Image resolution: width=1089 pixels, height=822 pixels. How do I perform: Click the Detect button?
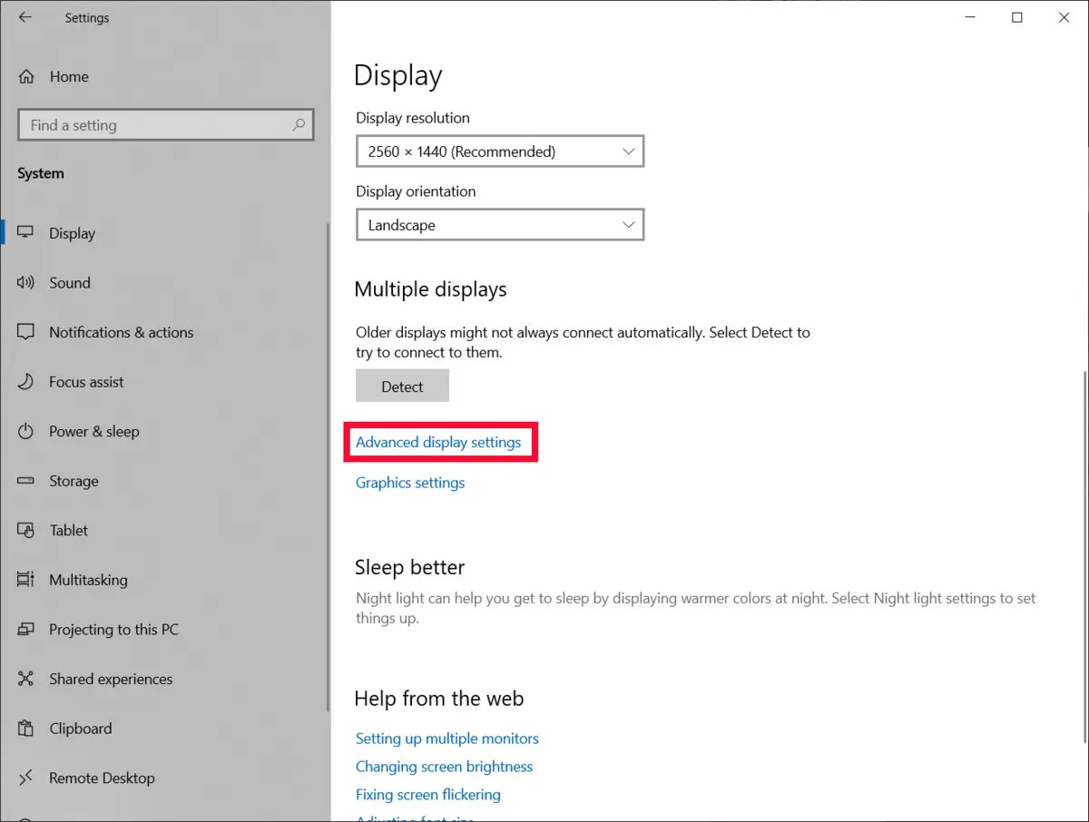402,386
